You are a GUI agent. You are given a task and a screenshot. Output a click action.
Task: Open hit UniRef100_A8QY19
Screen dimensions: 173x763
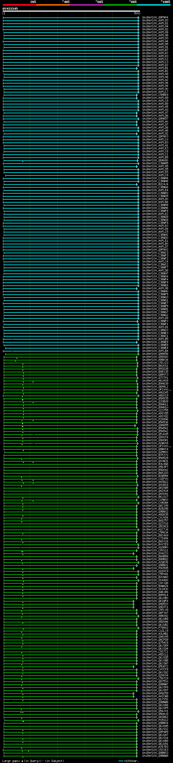coord(155,395)
